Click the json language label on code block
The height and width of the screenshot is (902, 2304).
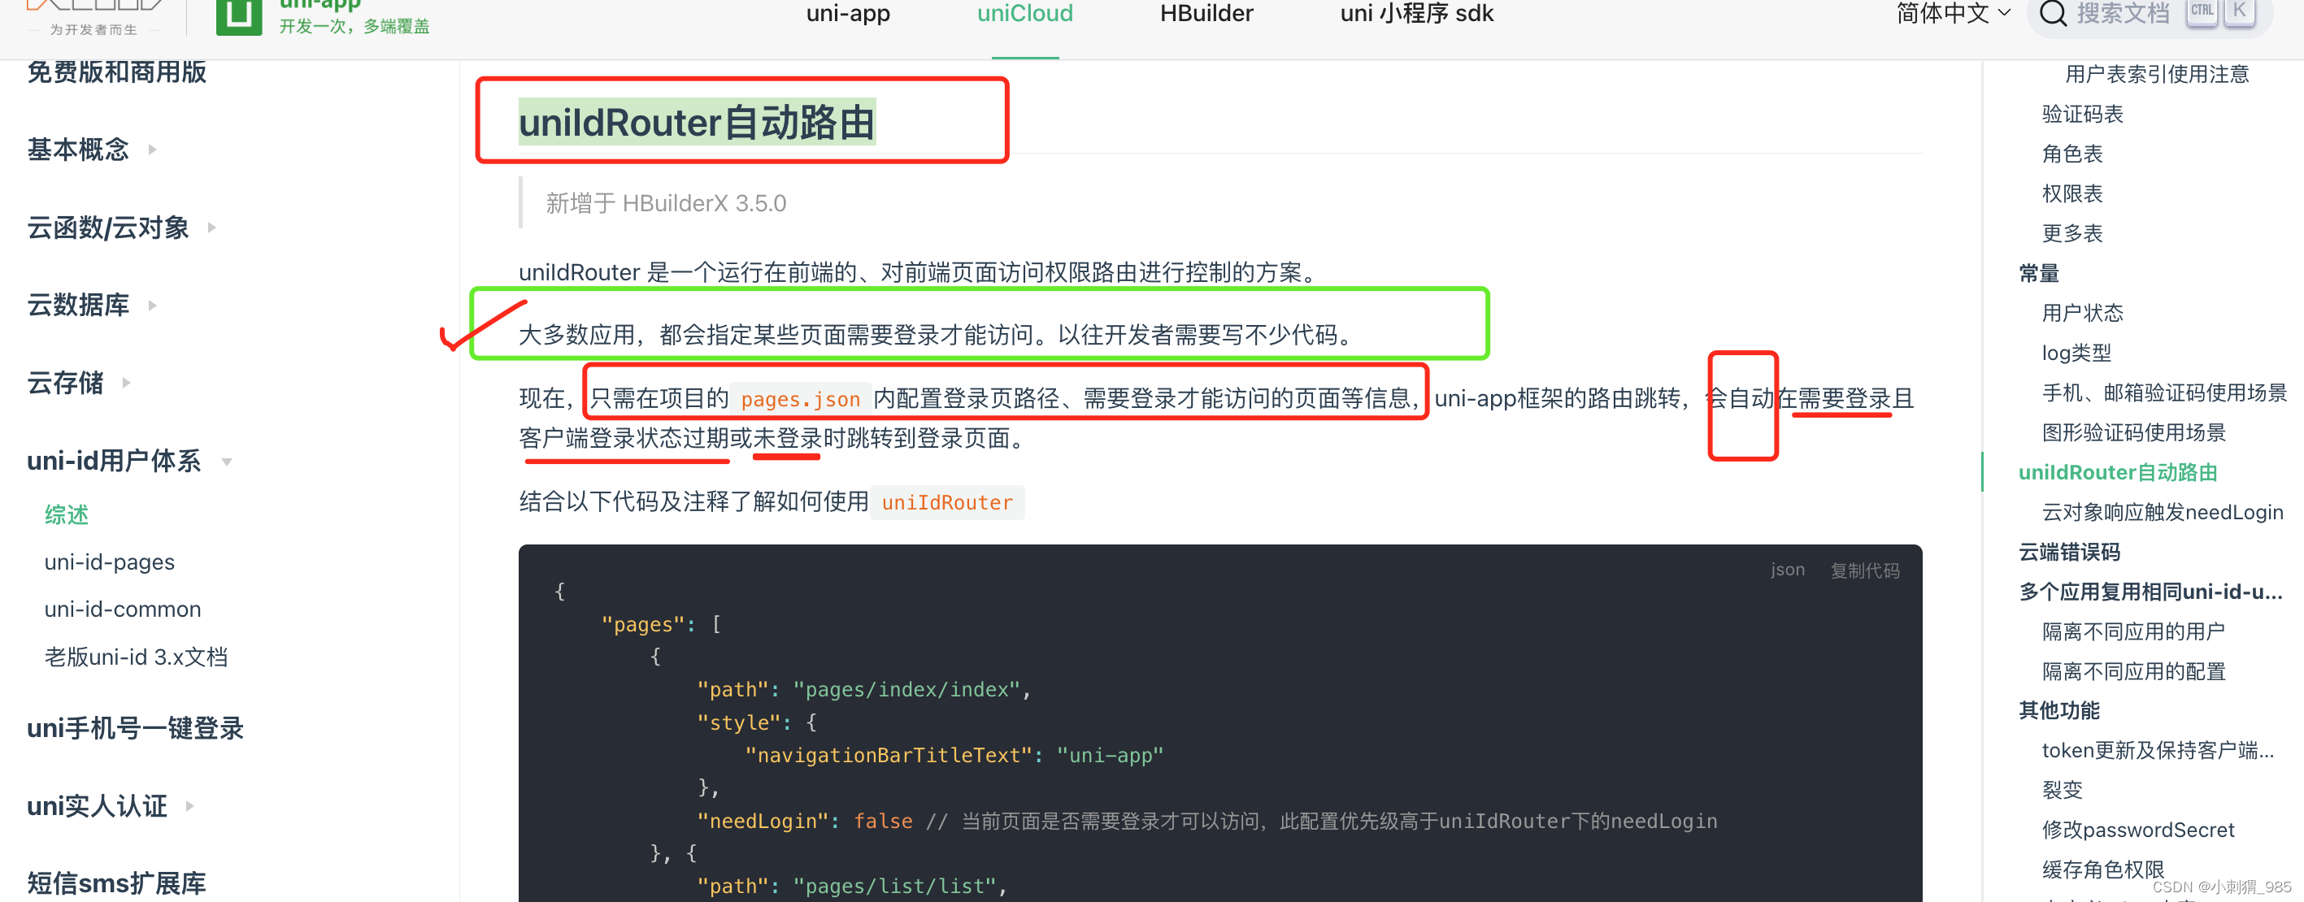(1787, 570)
